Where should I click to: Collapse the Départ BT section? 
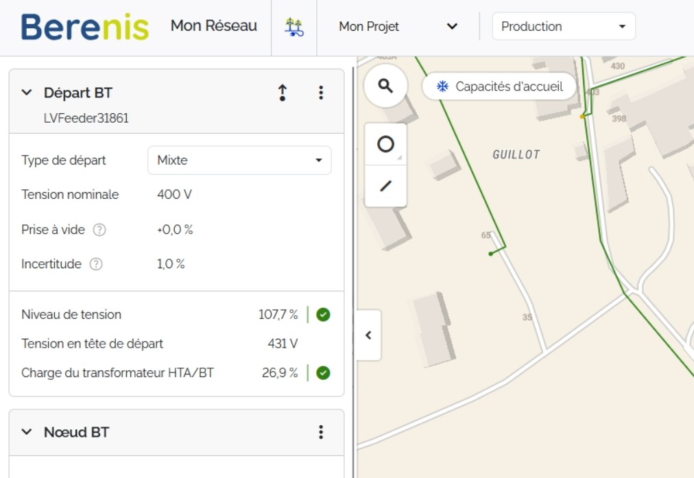pos(27,93)
